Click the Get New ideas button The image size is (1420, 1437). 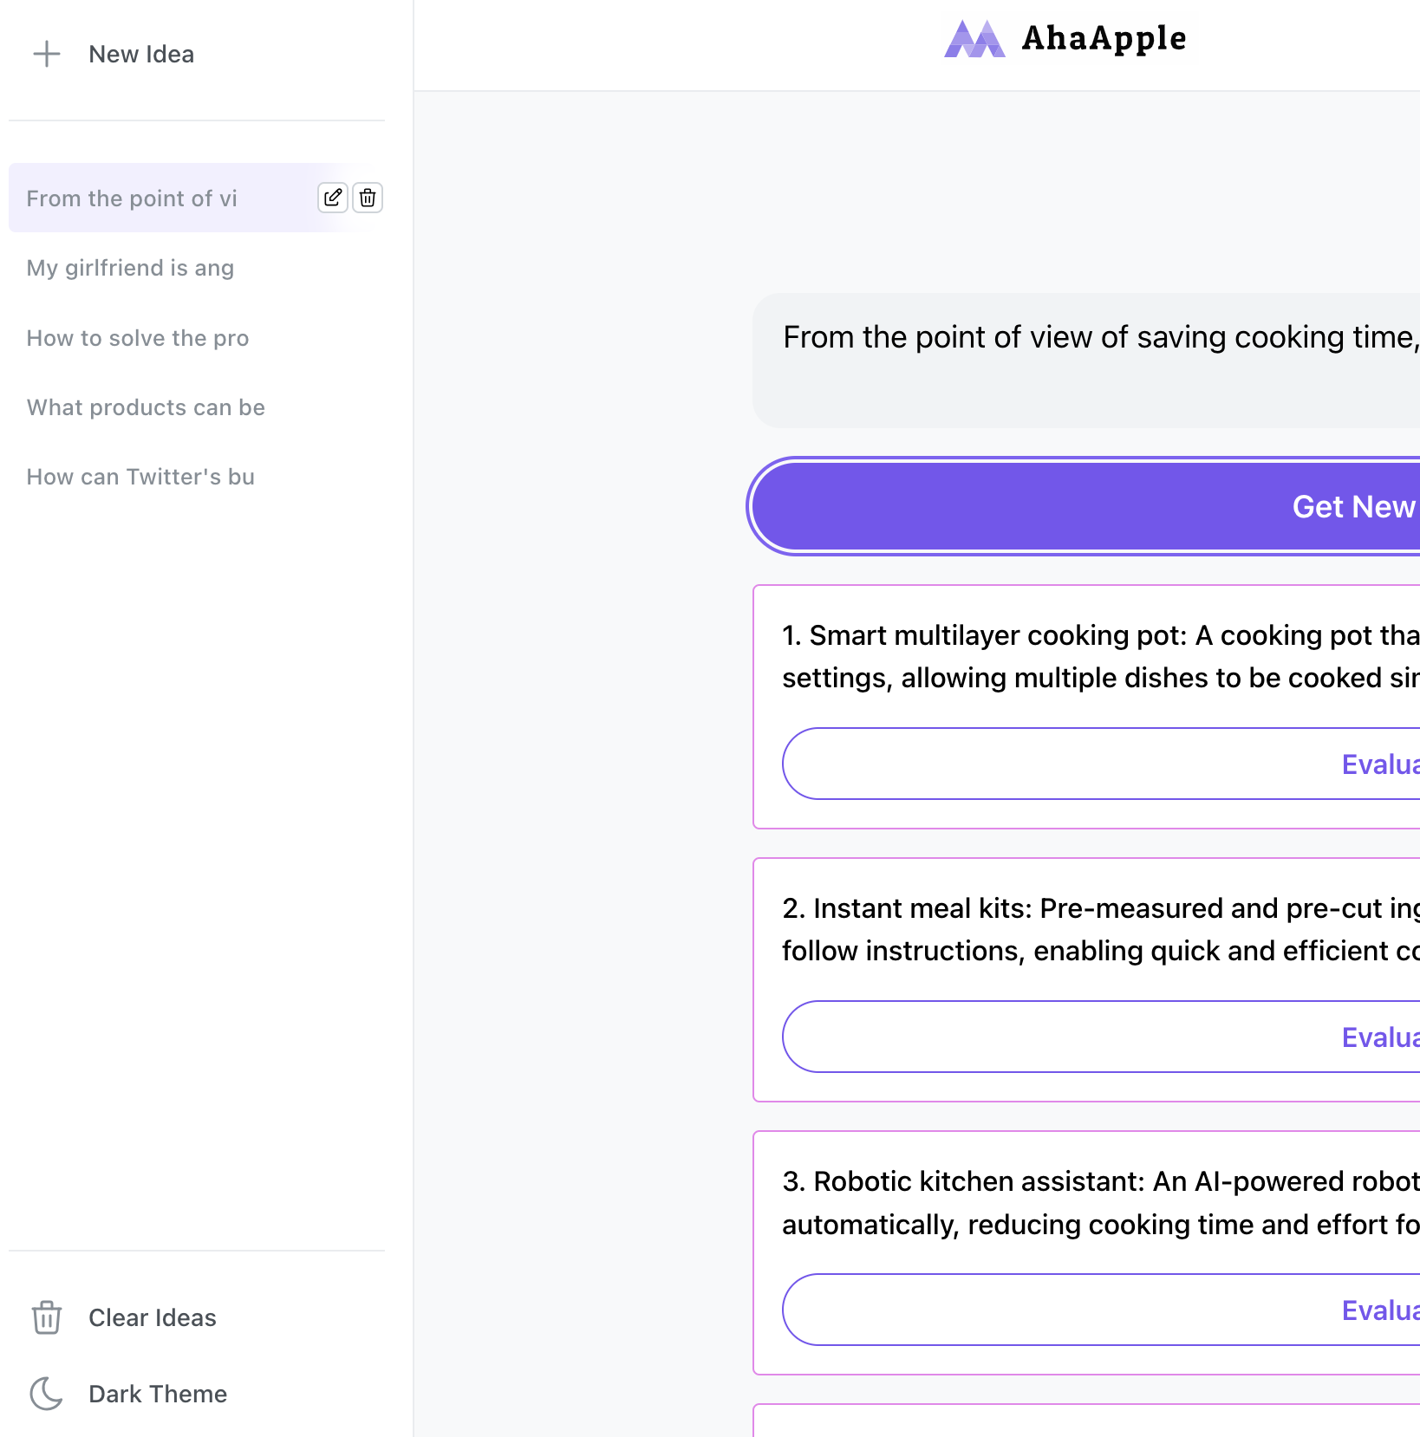click(1085, 506)
